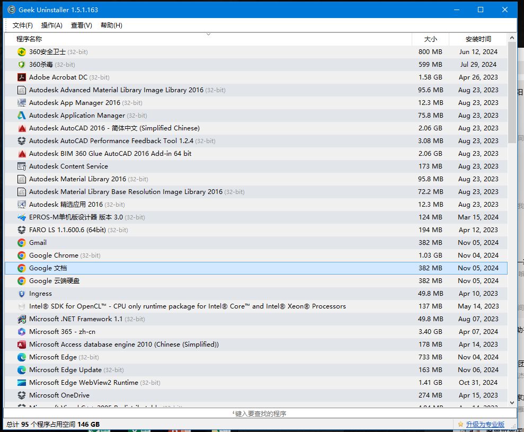Screen dimensions: 524x432
Task: Click the May 14, 2023 install date
Action: click(x=478, y=306)
